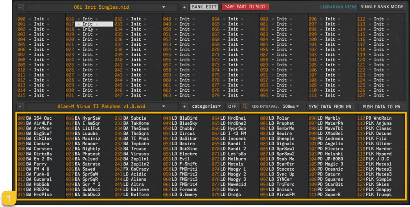
Task: Select patch 000 BA 264 Osc
Action: [34, 118]
